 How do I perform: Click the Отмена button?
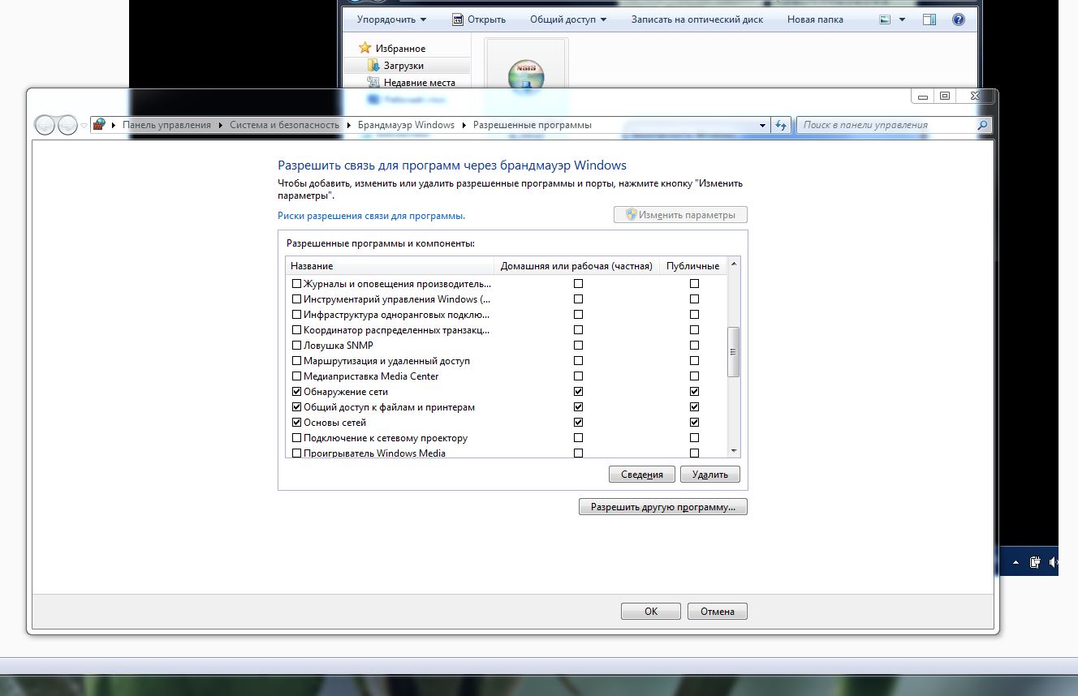pyautogui.click(x=717, y=612)
